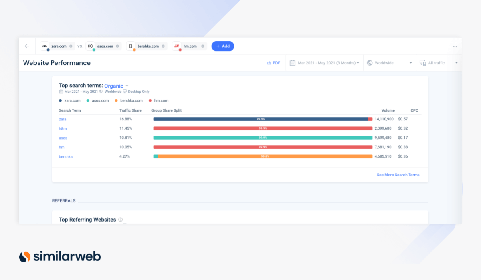
Task: Remove hm.com from the comparison
Action: [203, 46]
